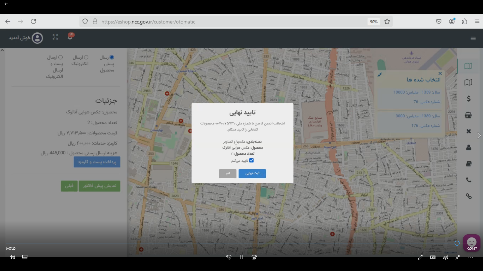
Task: Toggle the captions icon in player
Action: pyautogui.click(x=25, y=257)
